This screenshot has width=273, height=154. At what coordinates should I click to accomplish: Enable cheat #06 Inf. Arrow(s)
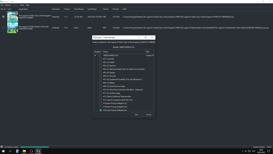tap(101, 76)
